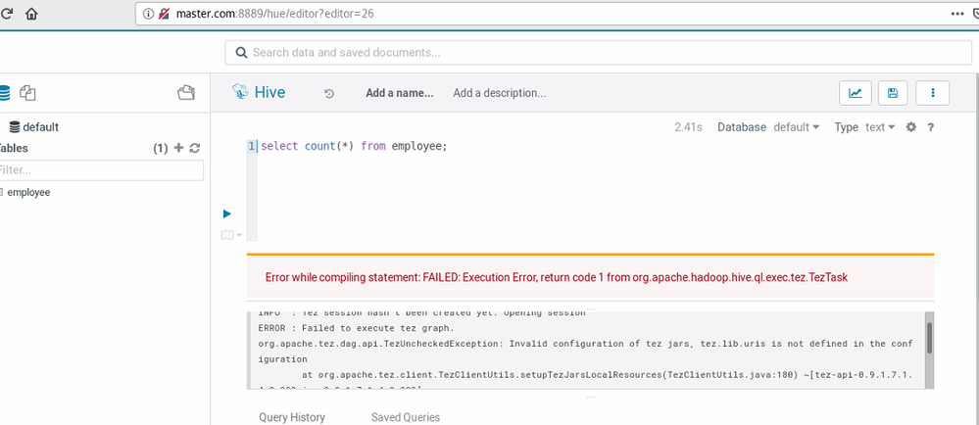The image size is (979, 425).
Task: Reload the browser page
Action: pos(6,13)
